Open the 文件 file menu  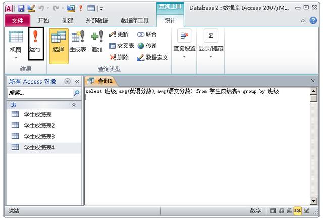(x=18, y=21)
